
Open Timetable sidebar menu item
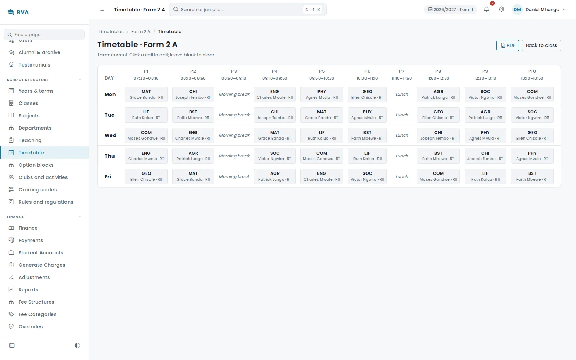click(x=45, y=153)
